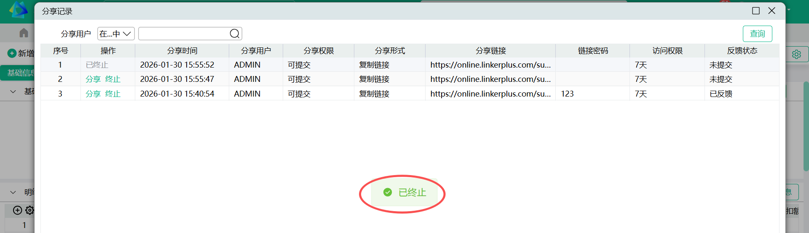Click 终止 in row 2
The height and width of the screenshot is (233, 809).
coord(113,79)
